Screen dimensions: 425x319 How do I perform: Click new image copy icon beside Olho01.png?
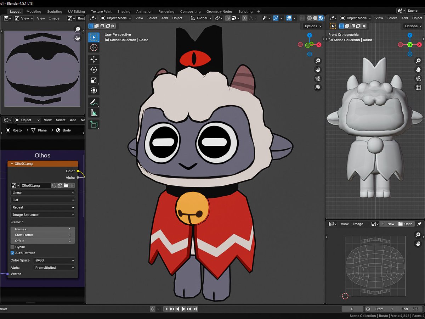tap(60, 185)
